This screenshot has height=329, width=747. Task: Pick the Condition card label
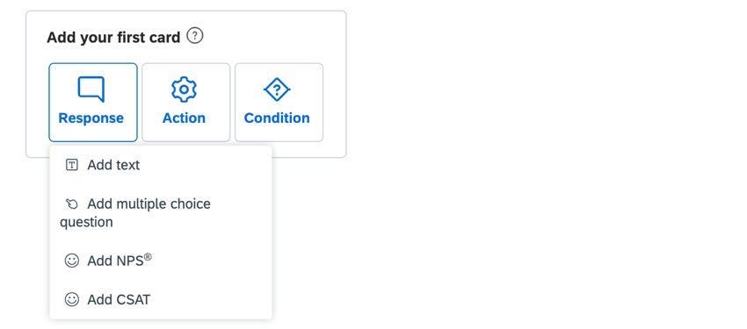coord(277,118)
